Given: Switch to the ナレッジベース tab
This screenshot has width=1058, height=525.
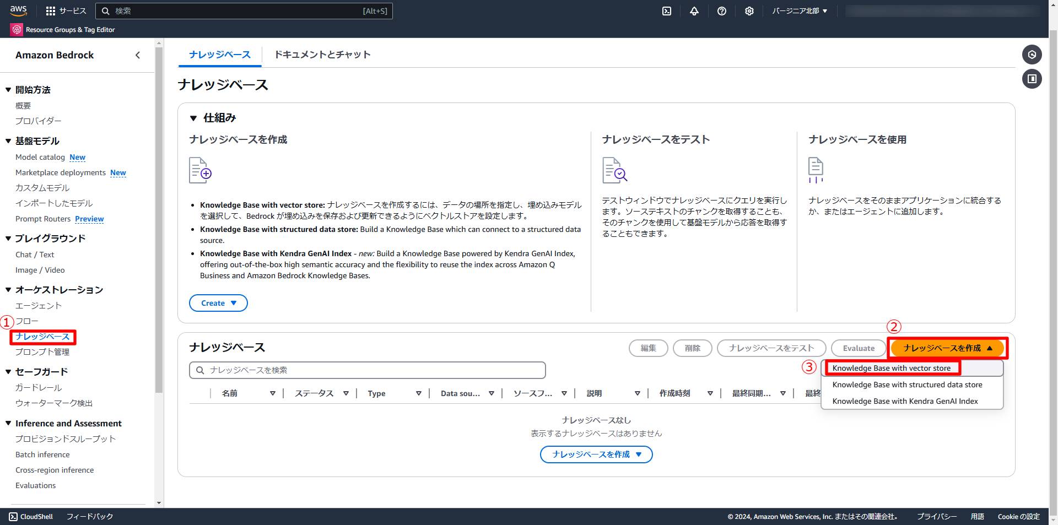Looking at the screenshot, I should pos(220,55).
